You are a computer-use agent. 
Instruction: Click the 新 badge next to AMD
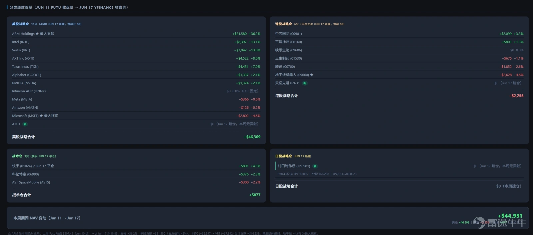pos(25,124)
